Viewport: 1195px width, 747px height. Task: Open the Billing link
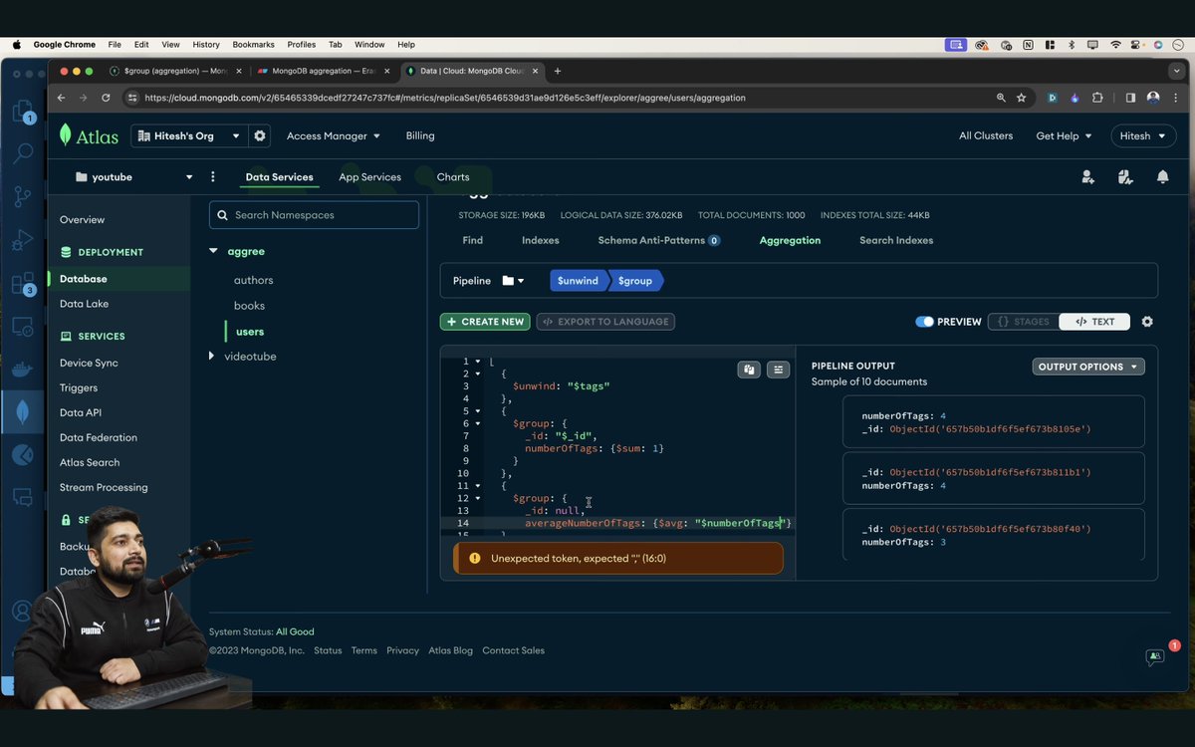(x=420, y=135)
